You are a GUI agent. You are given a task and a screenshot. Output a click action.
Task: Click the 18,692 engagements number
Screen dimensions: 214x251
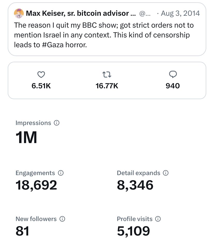click(36, 185)
